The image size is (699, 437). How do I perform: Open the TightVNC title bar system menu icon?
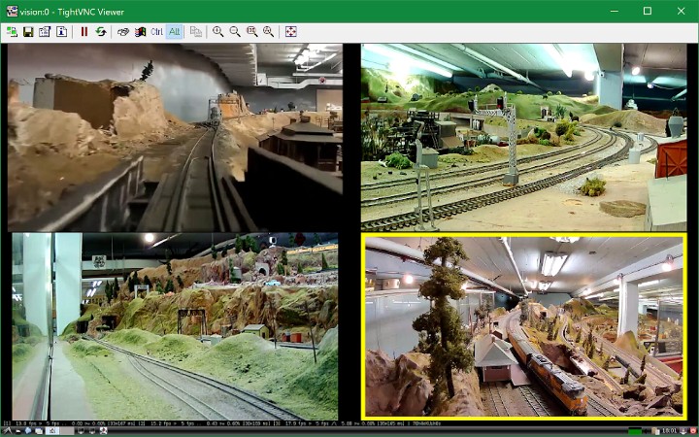tap(12, 11)
